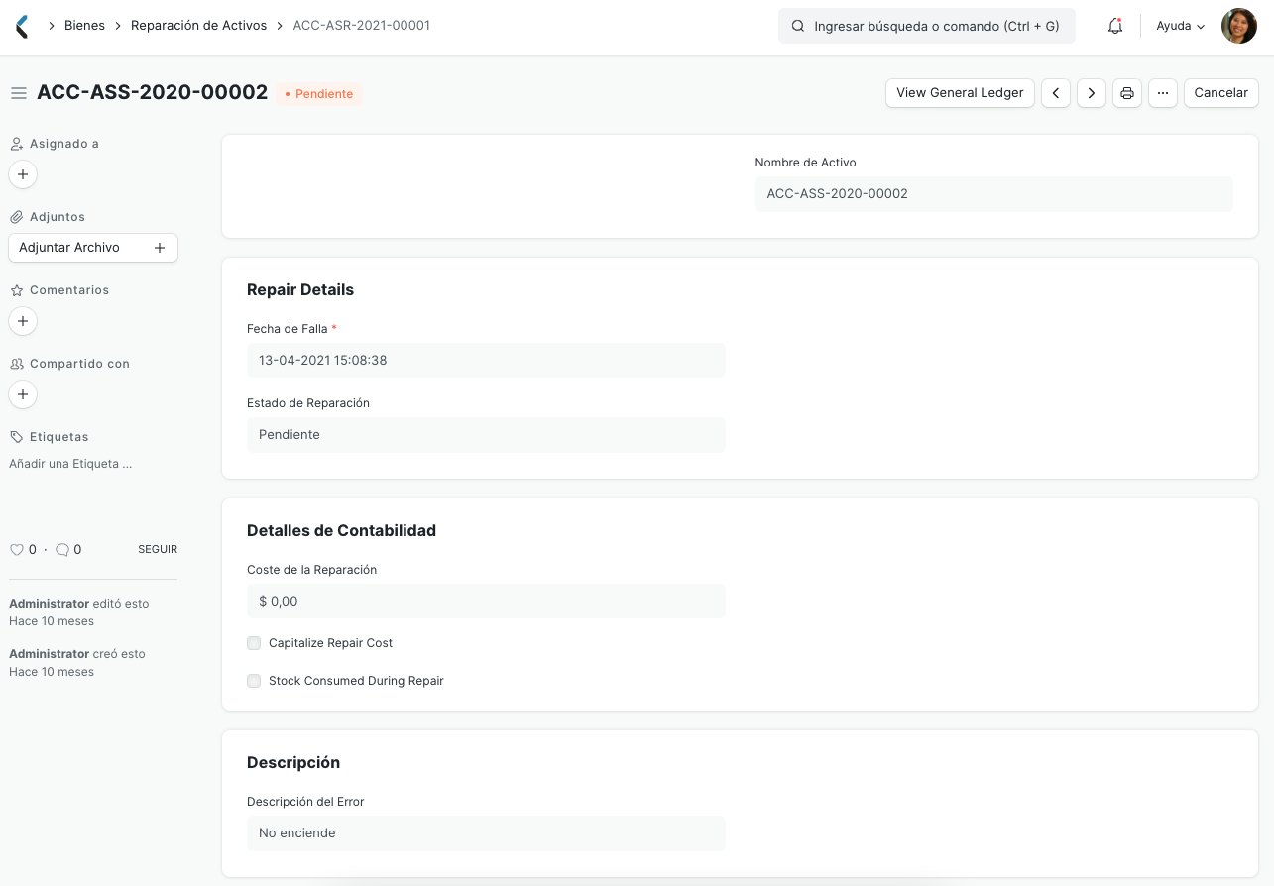Open comments count speech bubble icon
The width and height of the screenshot is (1274, 886).
click(x=62, y=549)
